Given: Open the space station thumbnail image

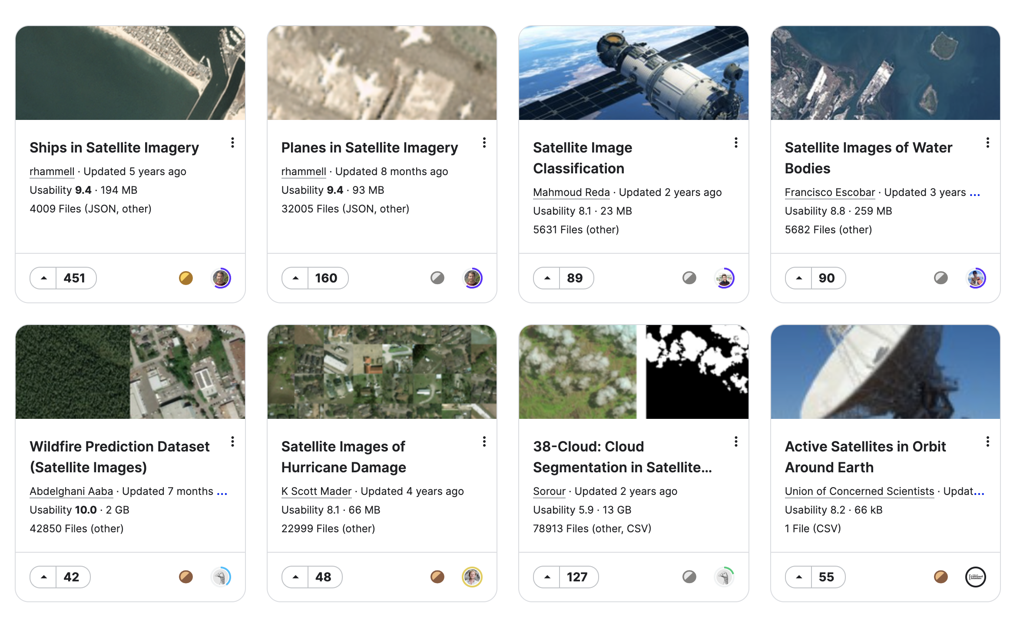Looking at the screenshot, I should pyautogui.click(x=634, y=73).
